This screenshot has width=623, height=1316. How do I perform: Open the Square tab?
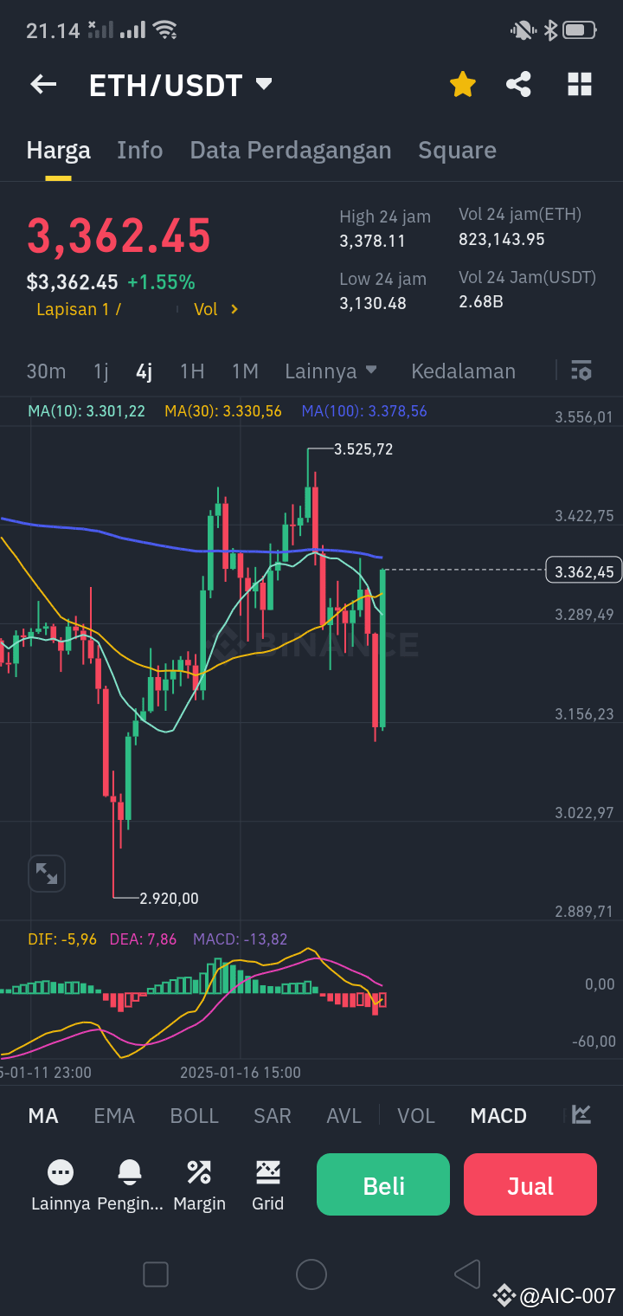(x=457, y=150)
